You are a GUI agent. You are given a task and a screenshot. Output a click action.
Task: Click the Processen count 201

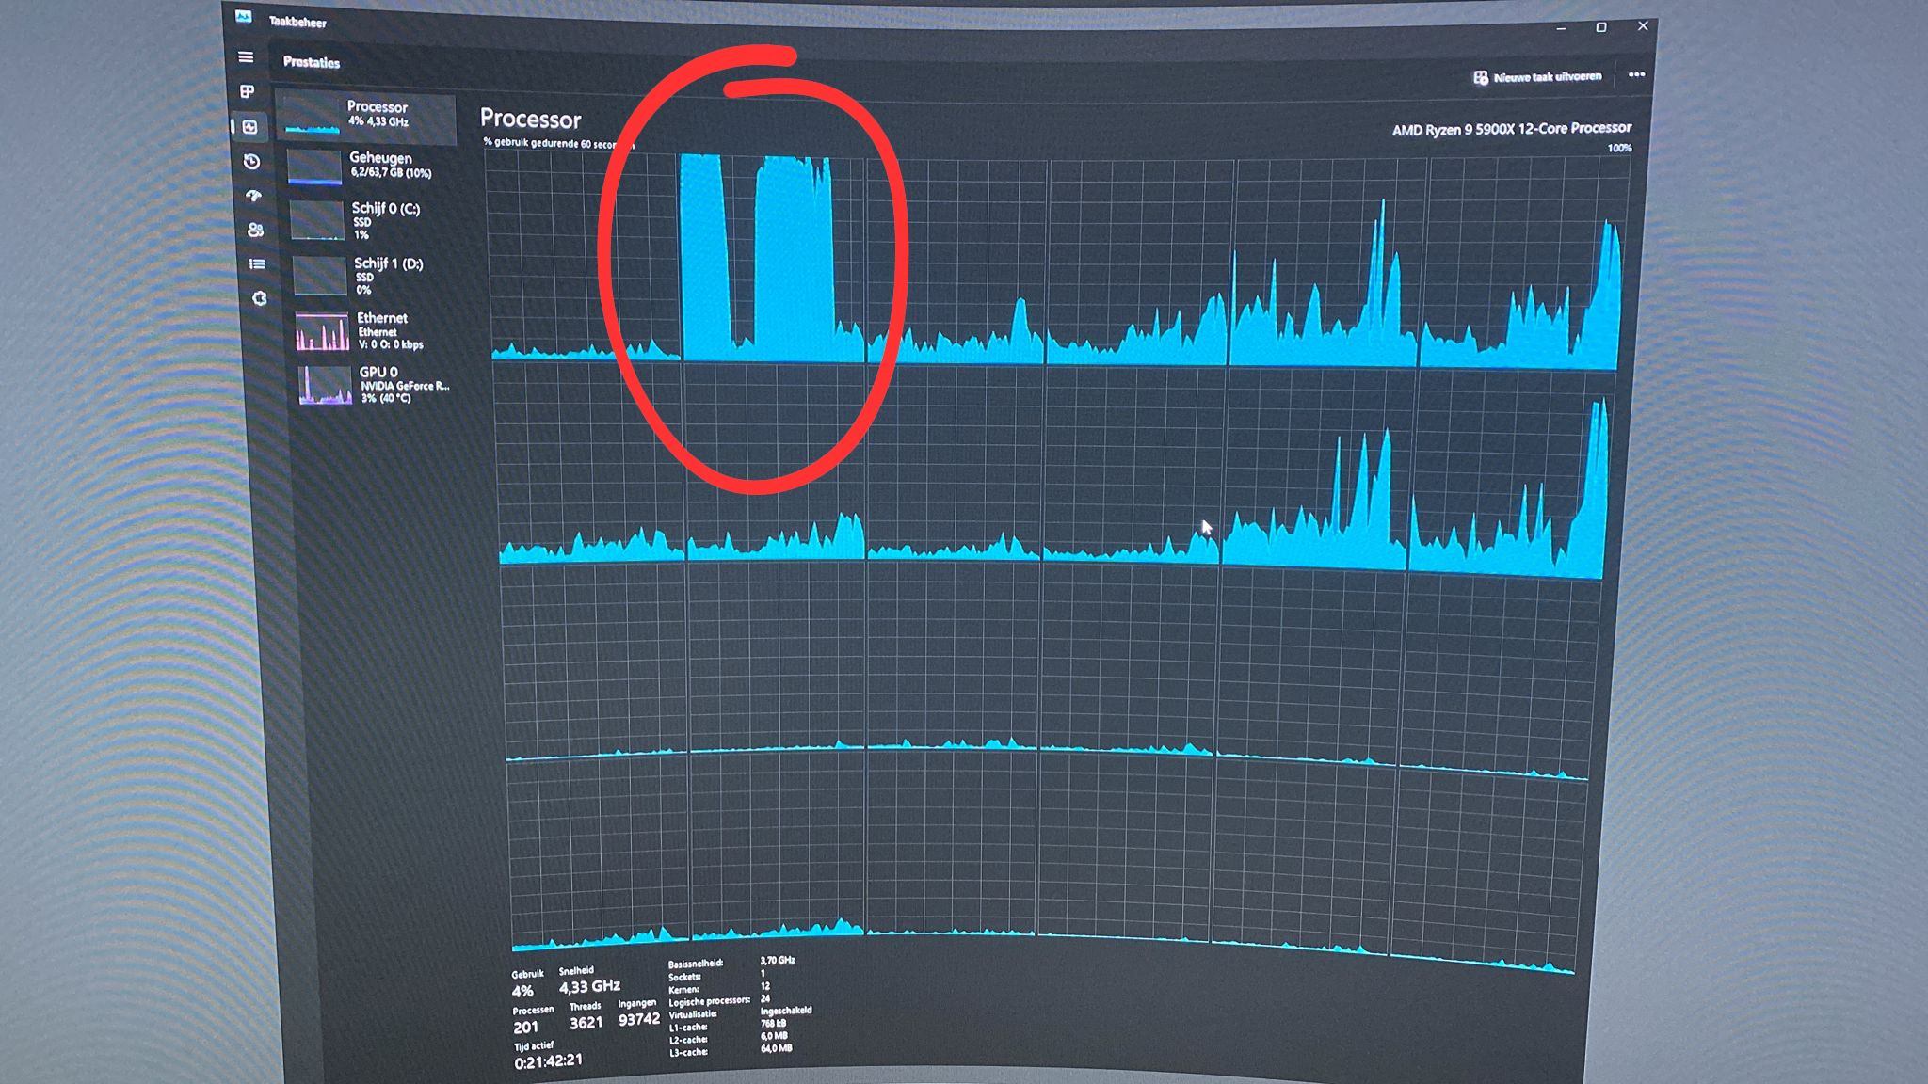pos(525,1027)
